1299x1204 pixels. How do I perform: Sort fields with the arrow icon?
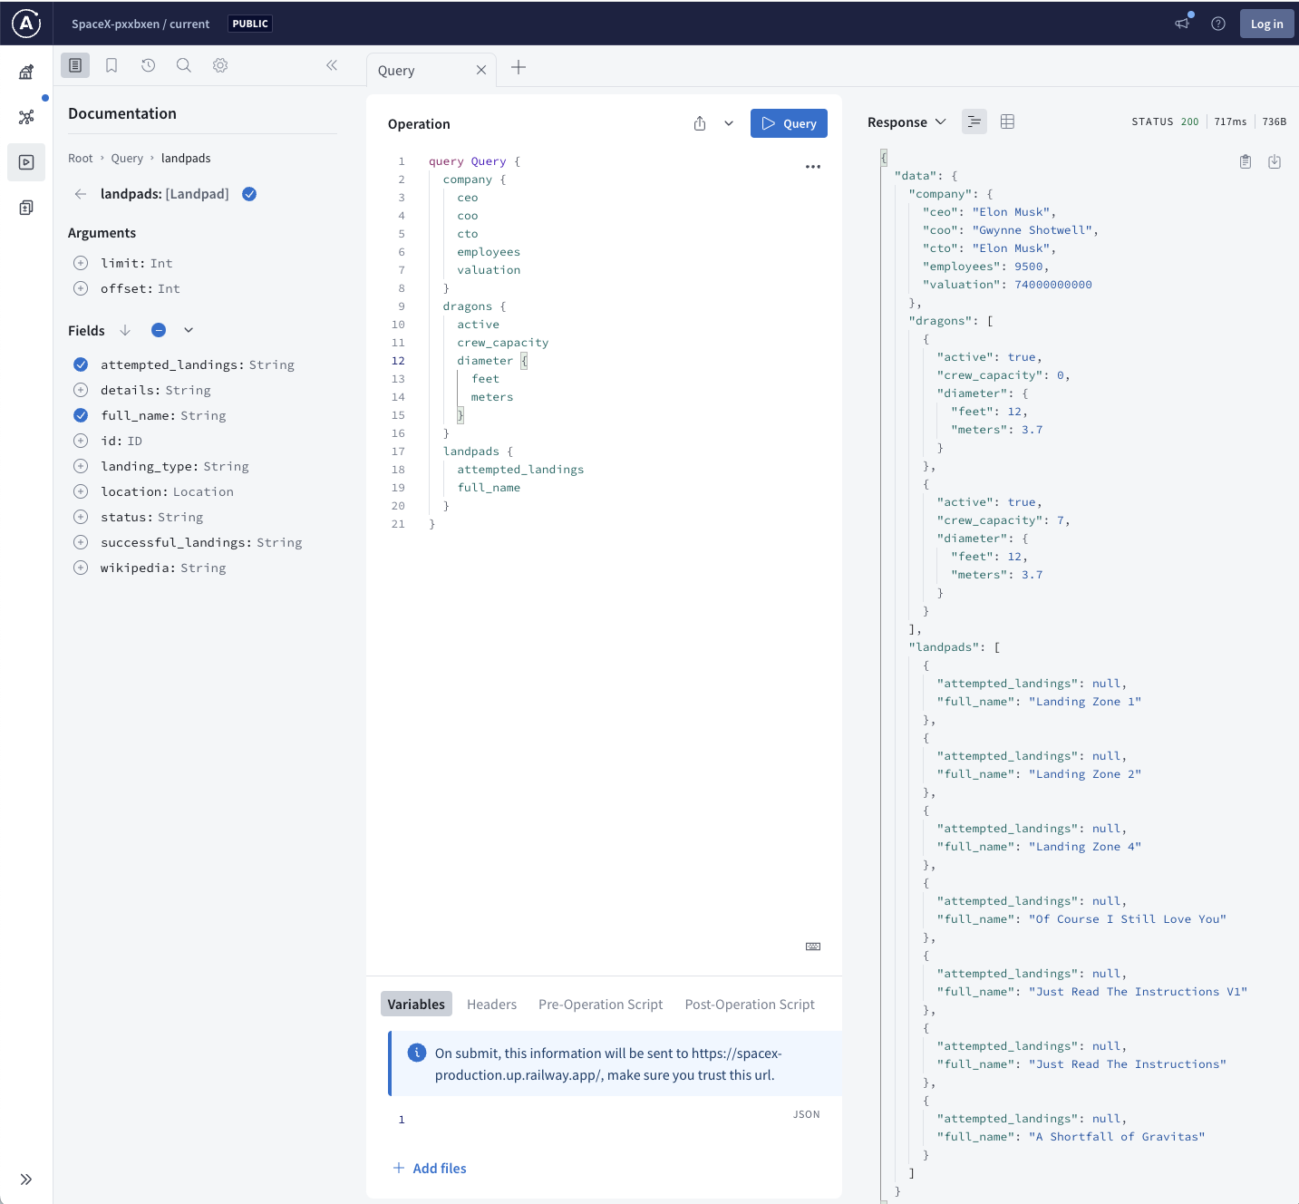(125, 330)
